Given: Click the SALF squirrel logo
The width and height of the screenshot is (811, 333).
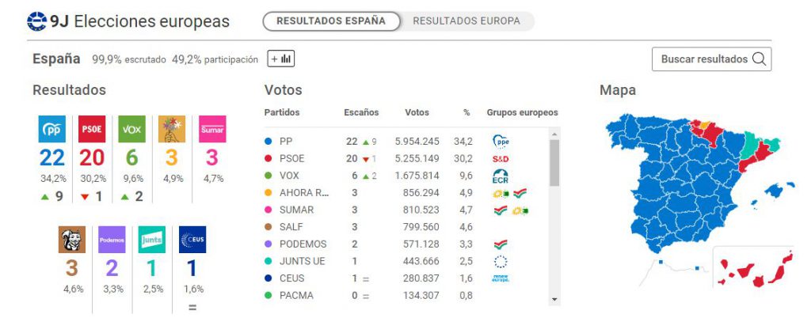Looking at the screenshot, I should coord(72,239).
